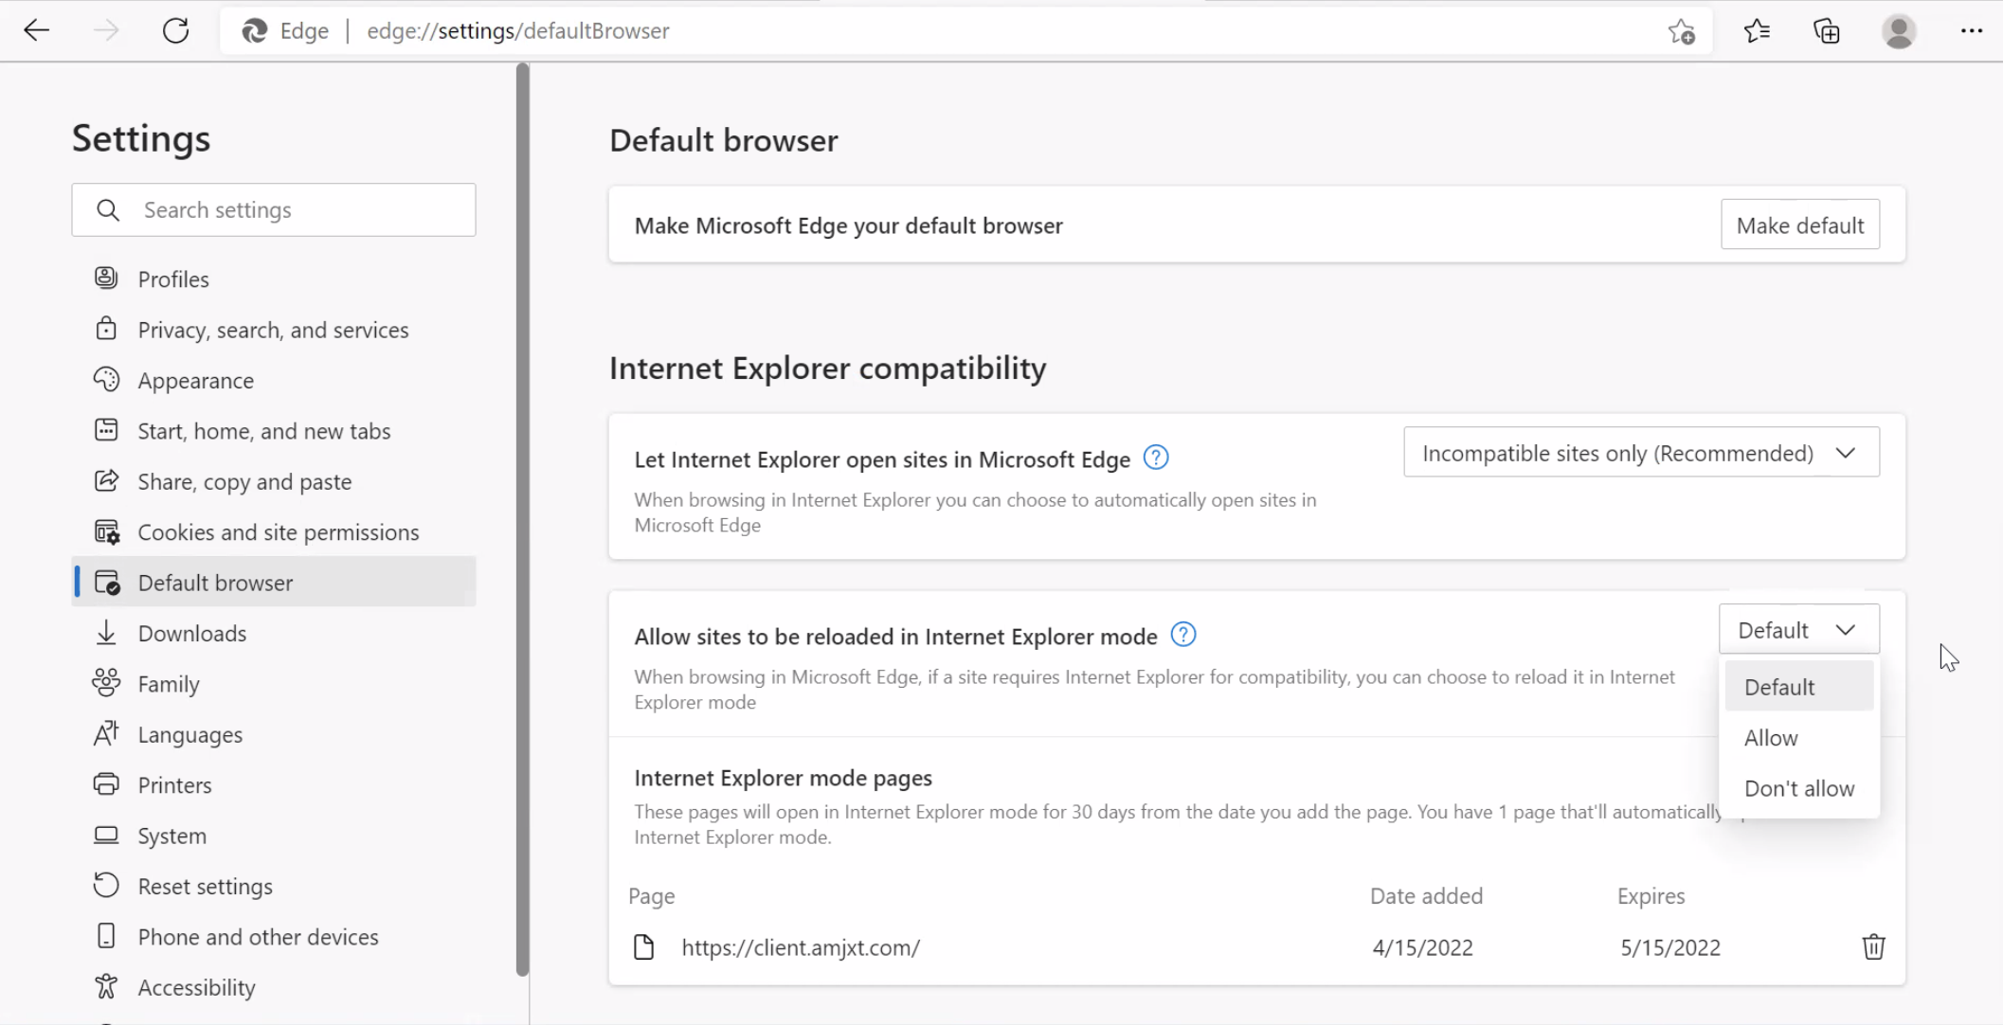Go to Cookies and site permissions
The width and height of the screenshot is (2003, 1025).
coord(278,532)
